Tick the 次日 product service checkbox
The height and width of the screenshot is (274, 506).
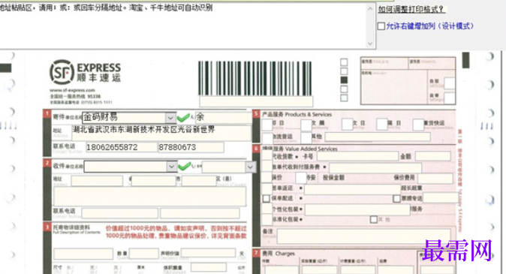(348, 125)
